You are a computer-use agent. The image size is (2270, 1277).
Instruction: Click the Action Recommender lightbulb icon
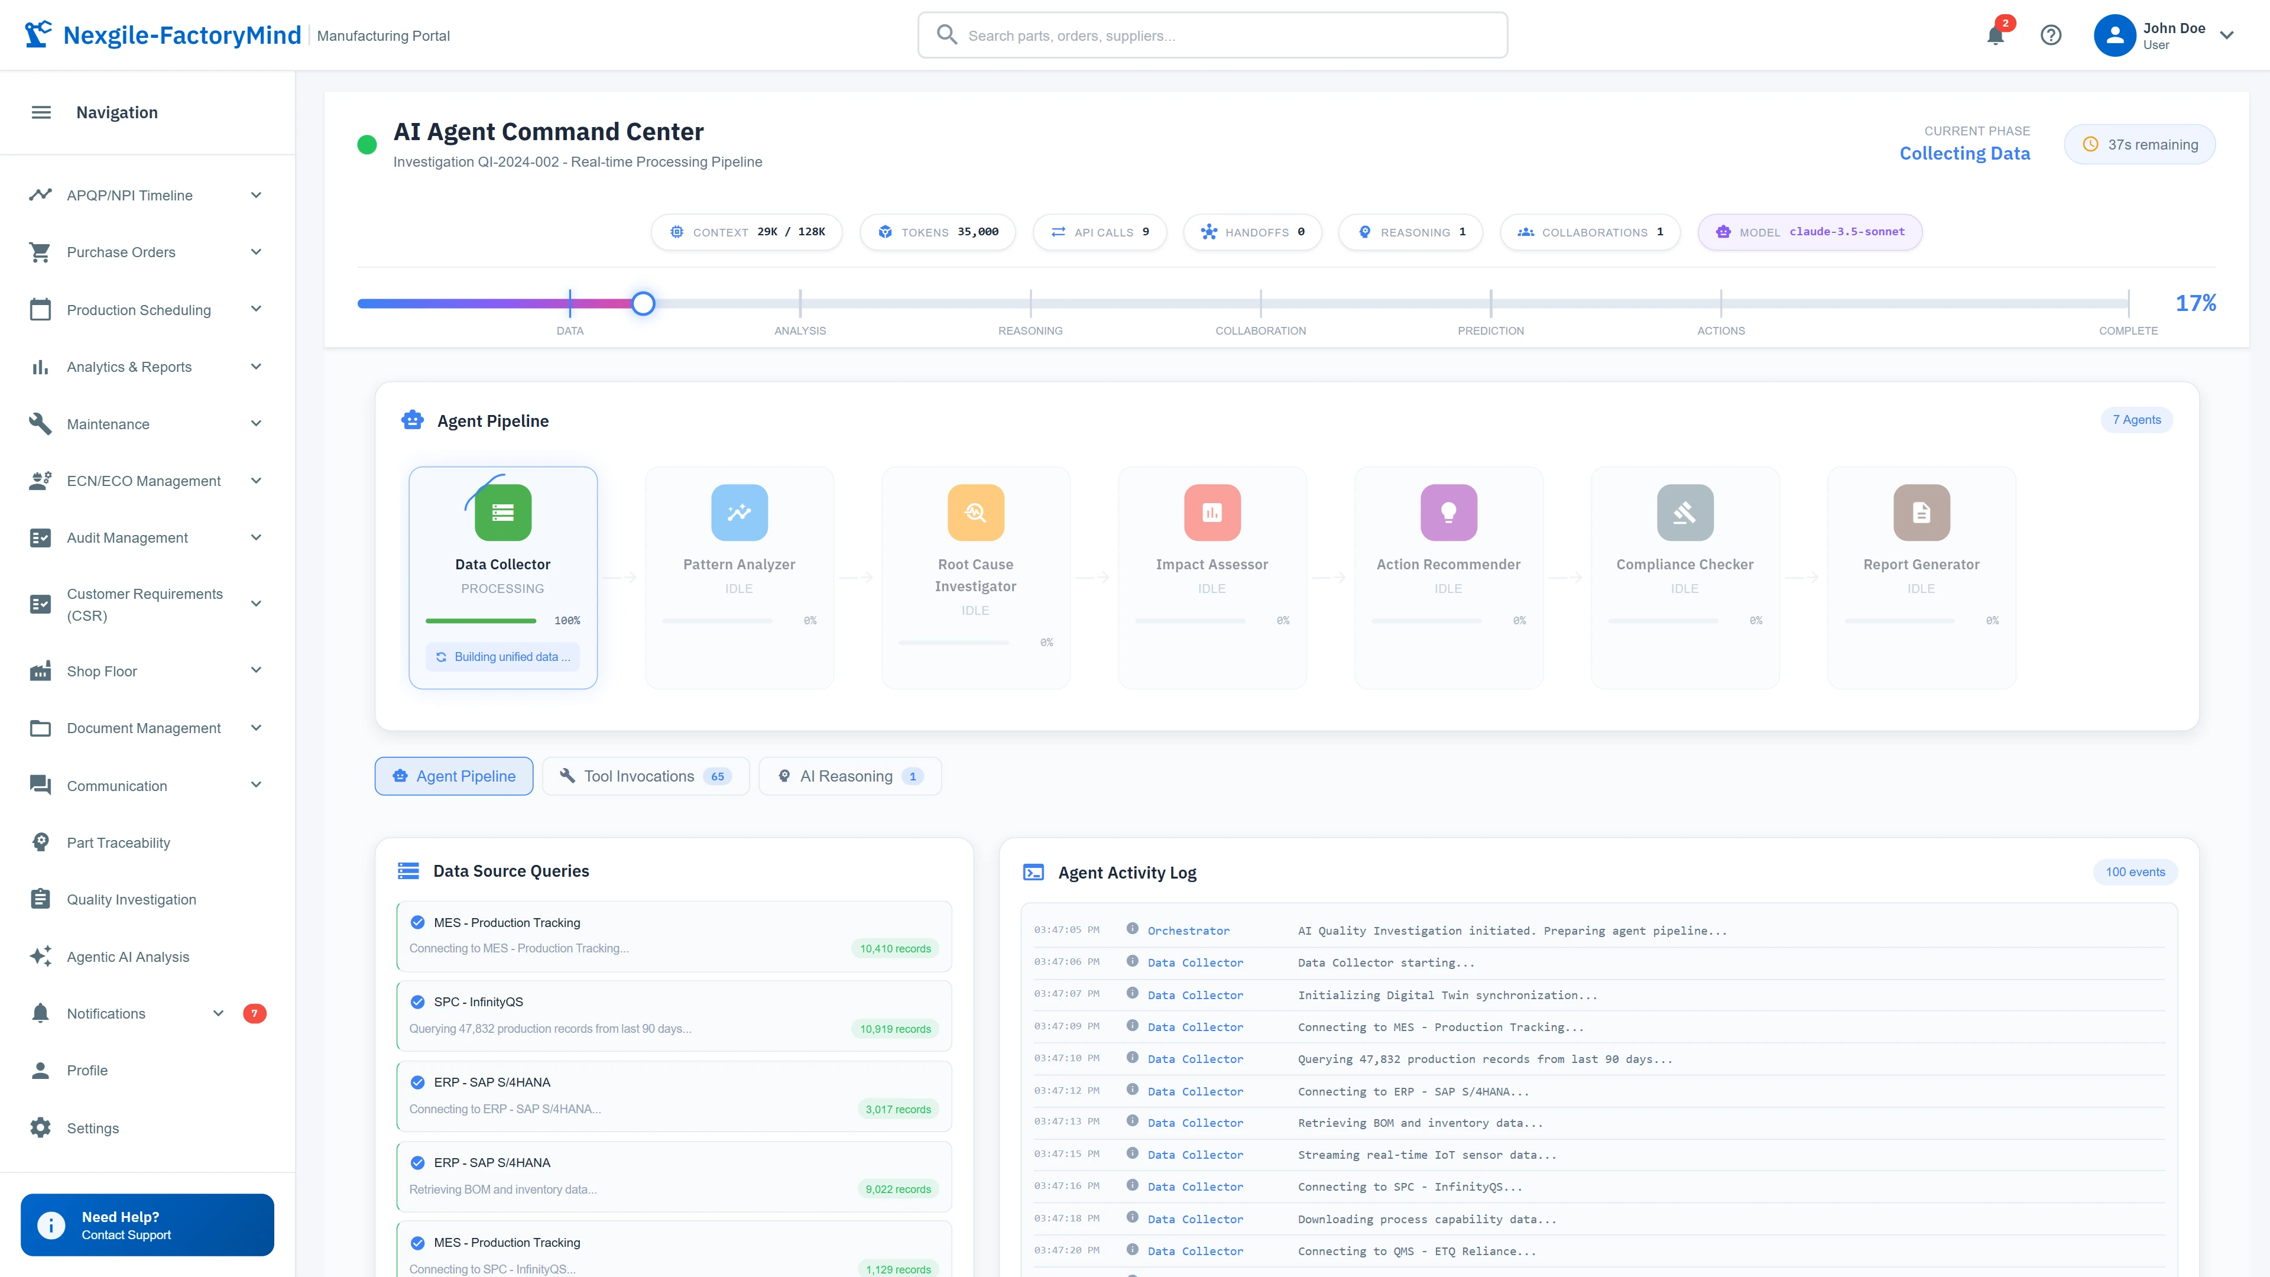point(1448,512)
